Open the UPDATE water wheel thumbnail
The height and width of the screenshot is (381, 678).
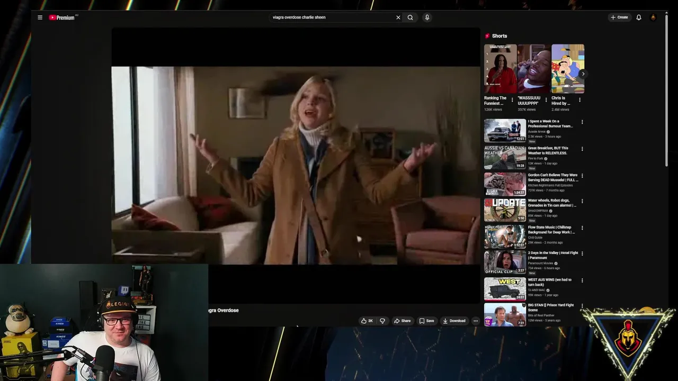[x=505, y=210]
